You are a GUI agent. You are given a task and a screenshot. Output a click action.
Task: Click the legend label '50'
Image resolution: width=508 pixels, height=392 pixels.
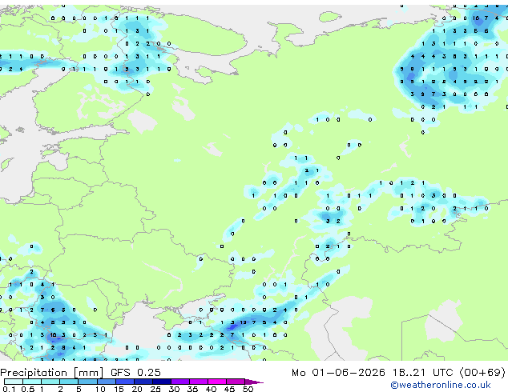(x=248, y=389)
